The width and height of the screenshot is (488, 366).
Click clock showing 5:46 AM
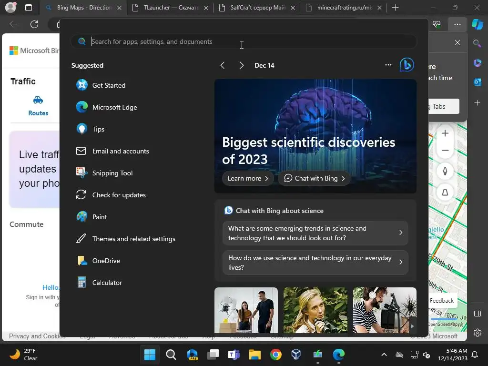coord(453,355)
